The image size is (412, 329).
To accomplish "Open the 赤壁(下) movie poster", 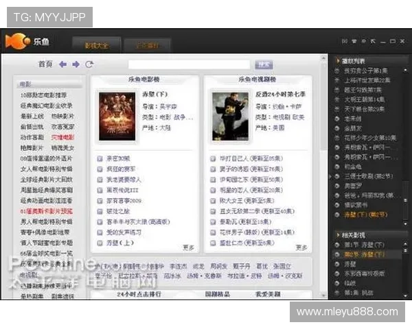I will (117, 117).
